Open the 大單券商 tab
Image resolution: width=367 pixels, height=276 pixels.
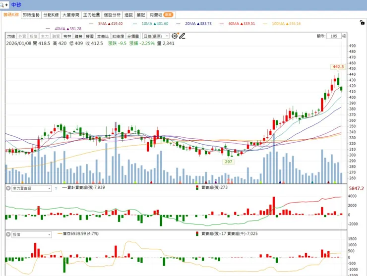(x=71, y=15)
